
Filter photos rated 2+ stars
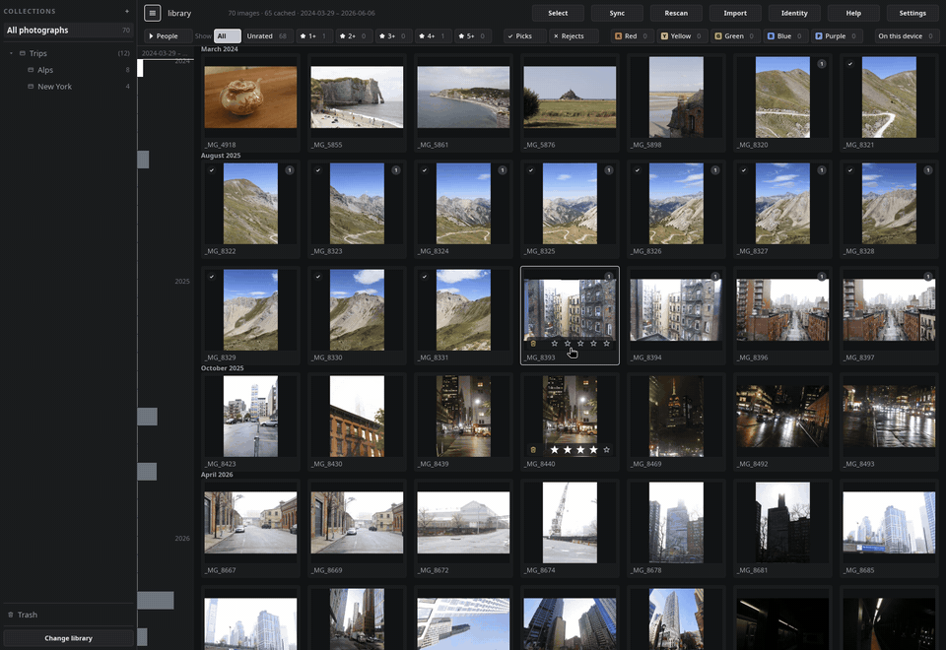(x=354, y=36)
